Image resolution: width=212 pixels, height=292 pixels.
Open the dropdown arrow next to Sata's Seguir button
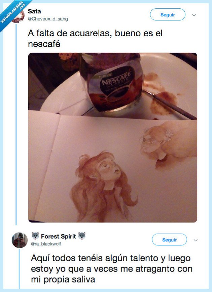click(194, 15)
